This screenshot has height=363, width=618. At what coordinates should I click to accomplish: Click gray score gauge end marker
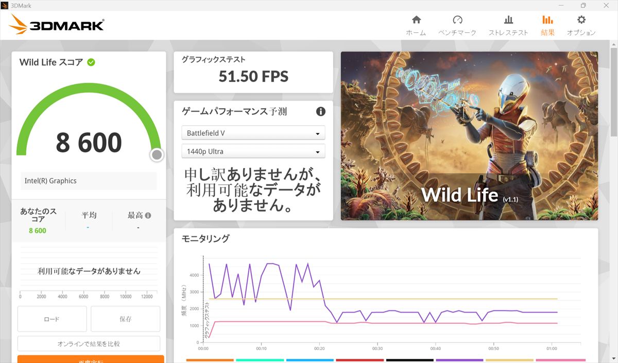(x=157, y=154)
